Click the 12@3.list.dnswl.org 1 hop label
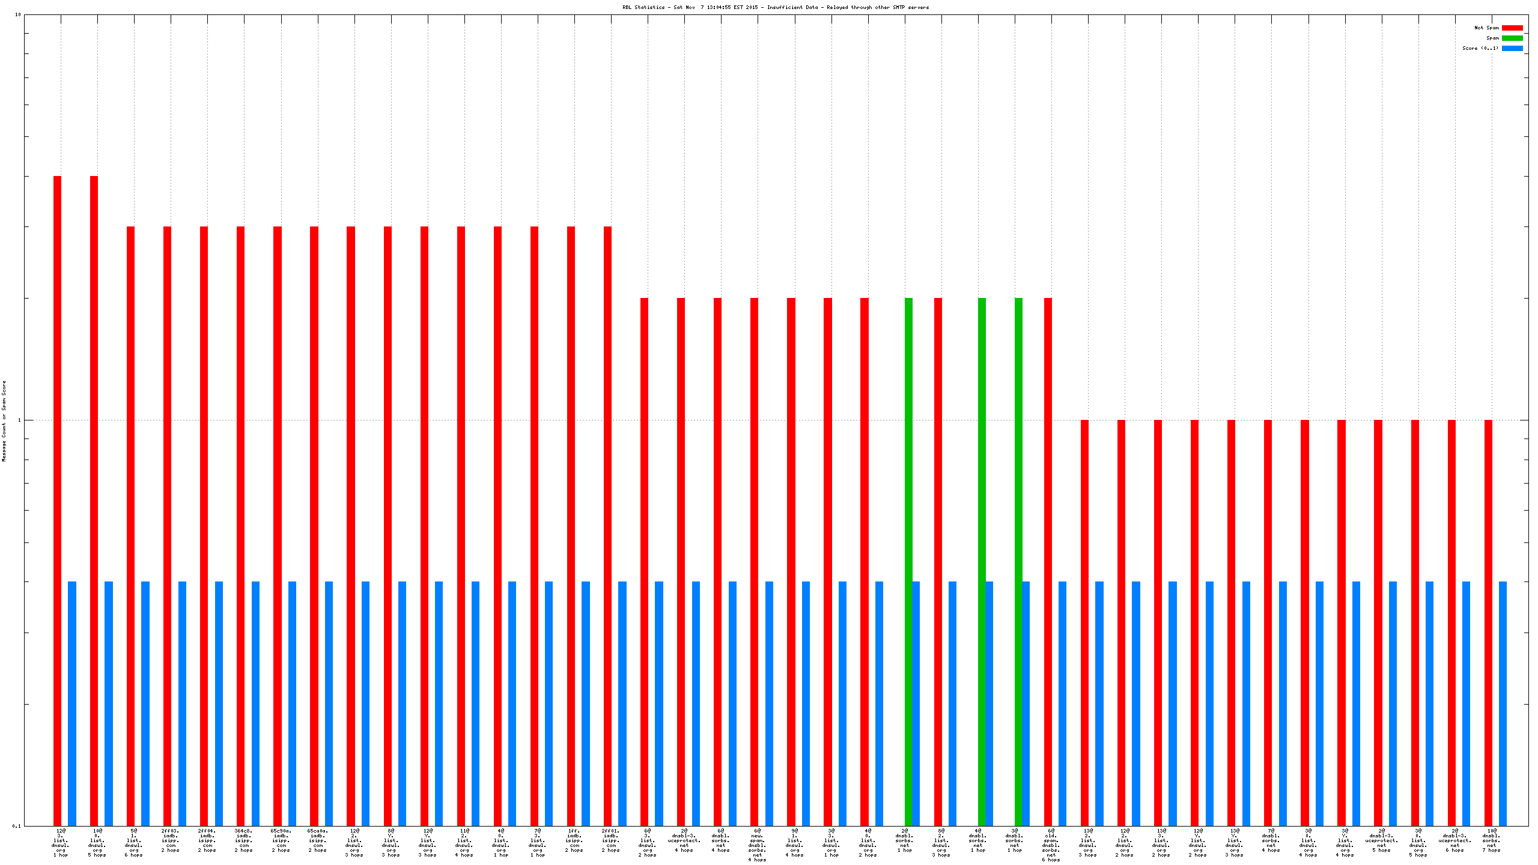The width and height of the screenshot is (1538, 865). (61, 842)
